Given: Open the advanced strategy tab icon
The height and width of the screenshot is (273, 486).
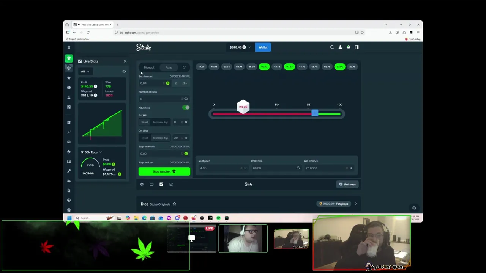Looking at the screenshot, I should coord(184,67).
